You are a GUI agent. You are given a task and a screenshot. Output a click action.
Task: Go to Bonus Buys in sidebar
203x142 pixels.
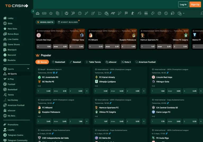(x=13, y=34)
